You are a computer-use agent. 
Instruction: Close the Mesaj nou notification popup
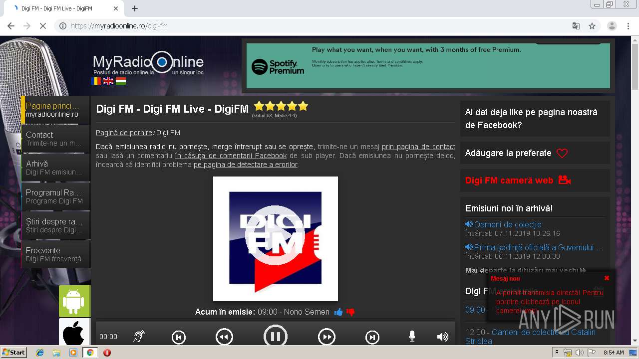coord(607,278)
